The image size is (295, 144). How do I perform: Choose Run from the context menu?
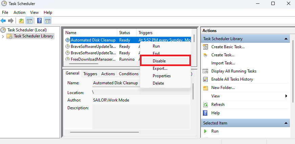pos(165,46)
